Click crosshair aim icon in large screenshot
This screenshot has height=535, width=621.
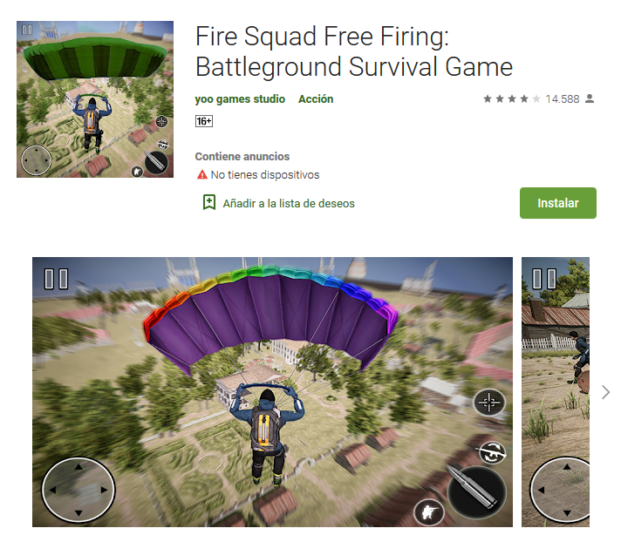point(489,403)
